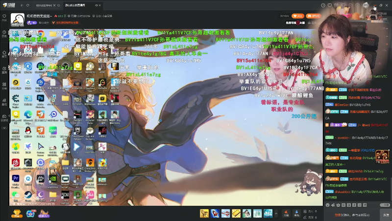Run the search with the magnifier icon
Viewport: 392px width, 221px height.
(x=58, y=5)
